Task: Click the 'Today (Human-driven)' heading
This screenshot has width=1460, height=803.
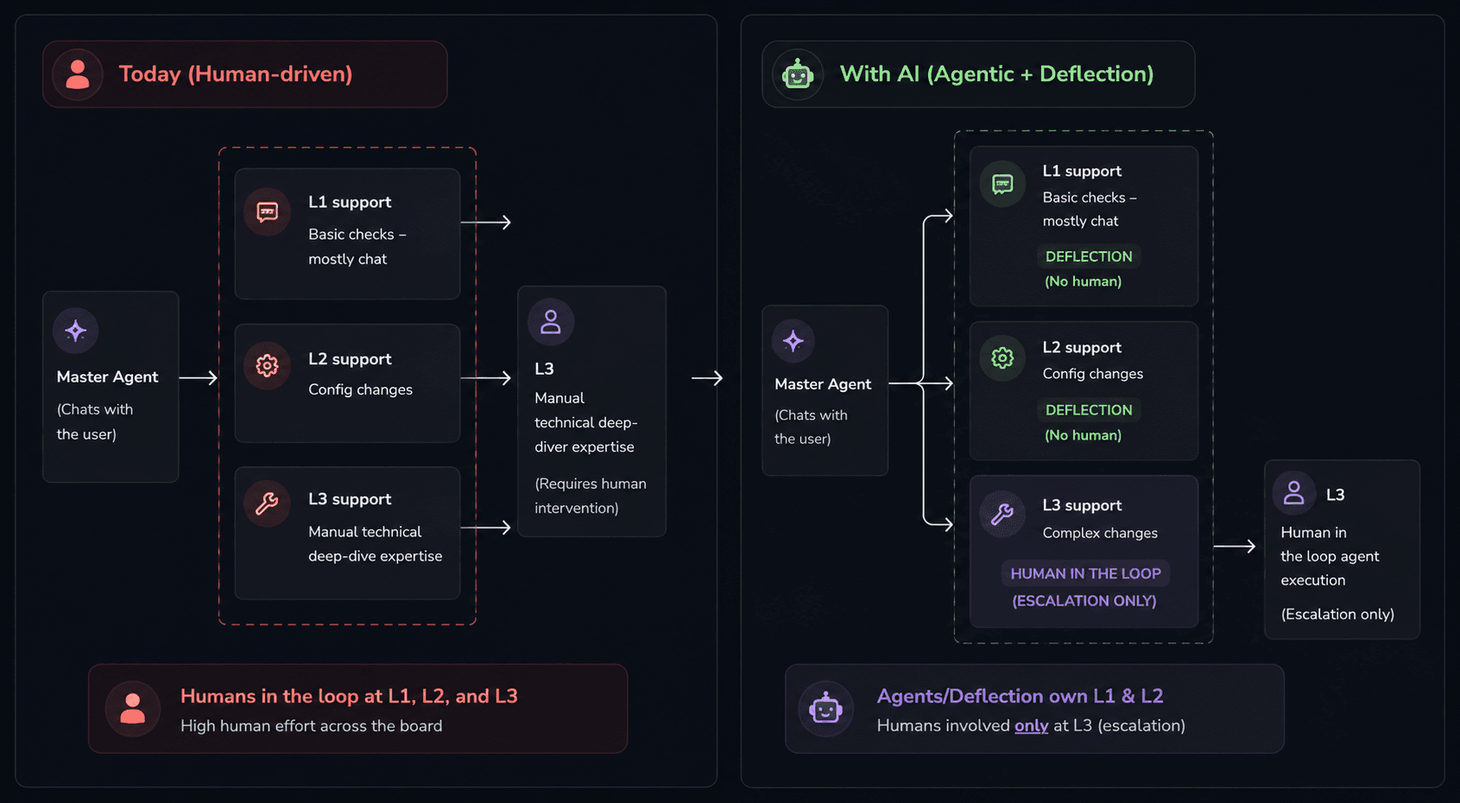Action: pyautogui.click(x=236, y=74)
